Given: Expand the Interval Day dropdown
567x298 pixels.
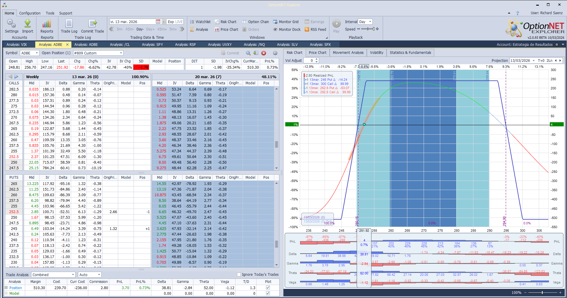Looking at the screenshot, I should (x=370, y=22).
